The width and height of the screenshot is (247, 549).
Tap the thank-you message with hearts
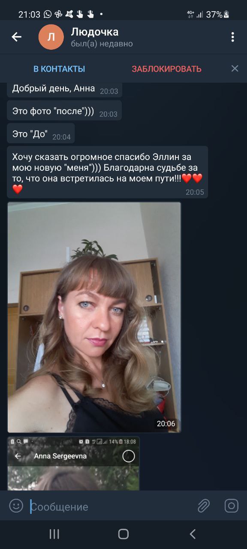[x=108, y=172]
